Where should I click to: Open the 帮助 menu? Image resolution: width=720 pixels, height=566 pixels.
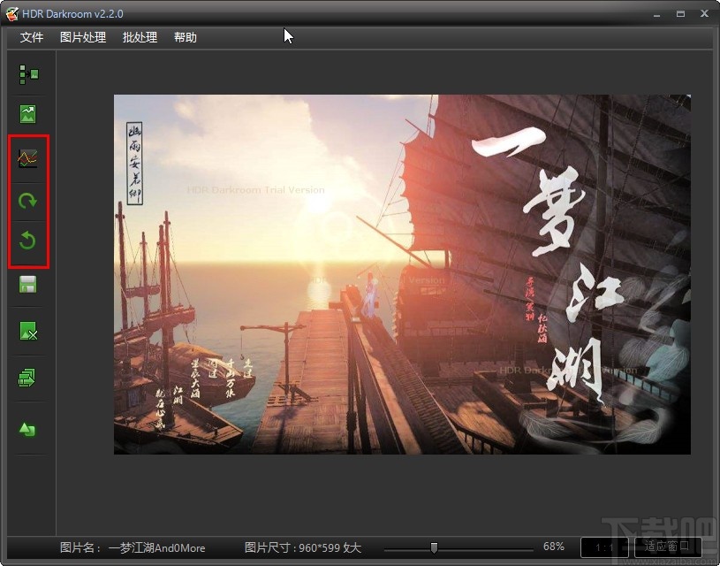point(185,37)
